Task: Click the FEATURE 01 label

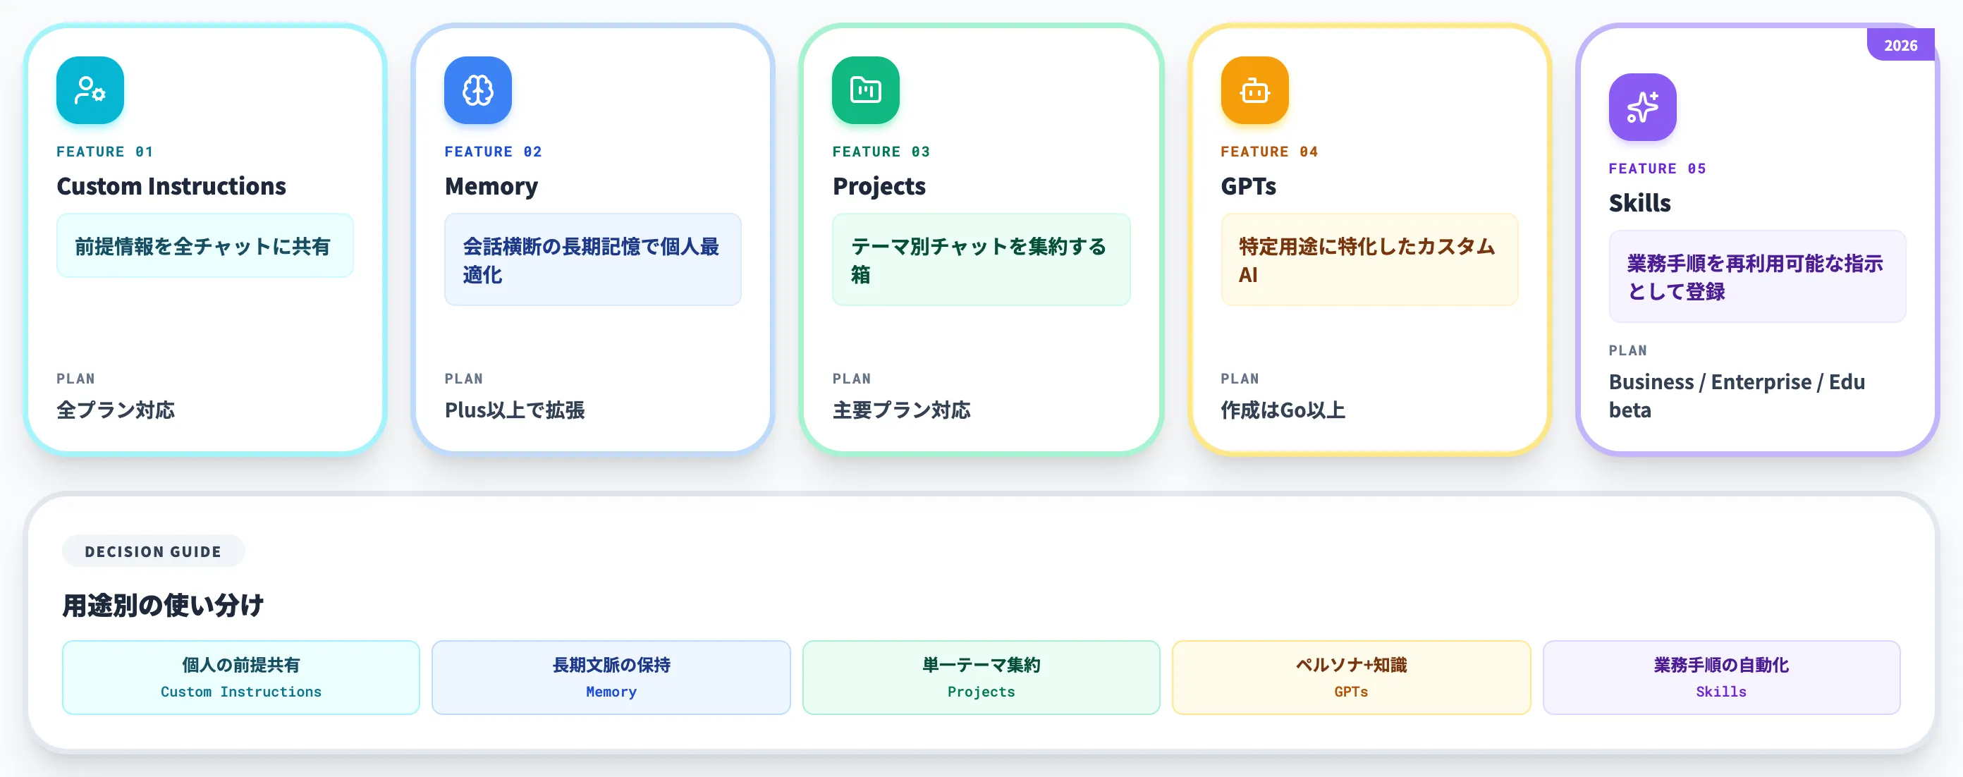Action: (x=105, y=152)
